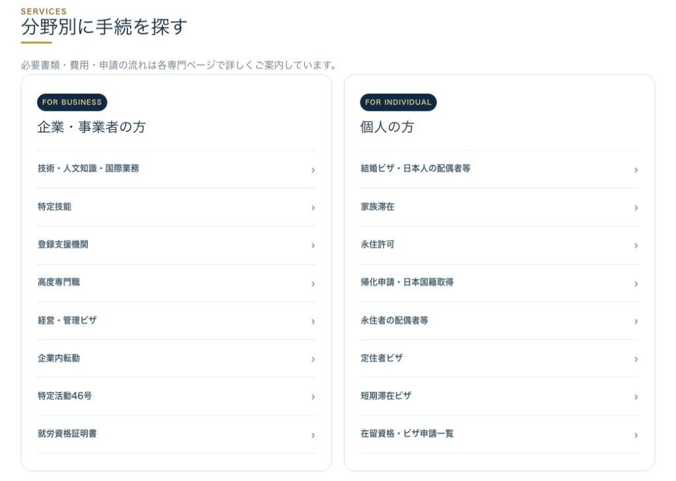This screenshot has width=676, height=481.
Task: Open 短期滞在ビザ link
Action: pos(499,397)
